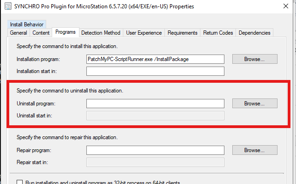Click 'Specify the command to uninstall this application.' text

tap(70, 91)
